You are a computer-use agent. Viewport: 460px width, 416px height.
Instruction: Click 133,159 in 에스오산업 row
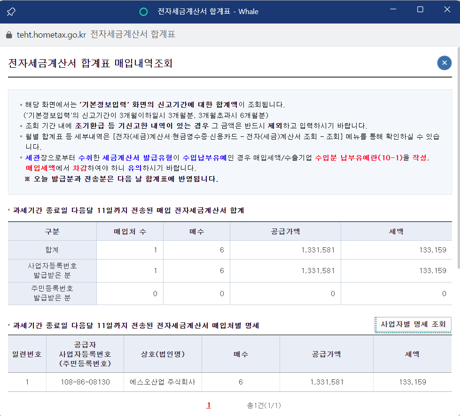[413, 382]
